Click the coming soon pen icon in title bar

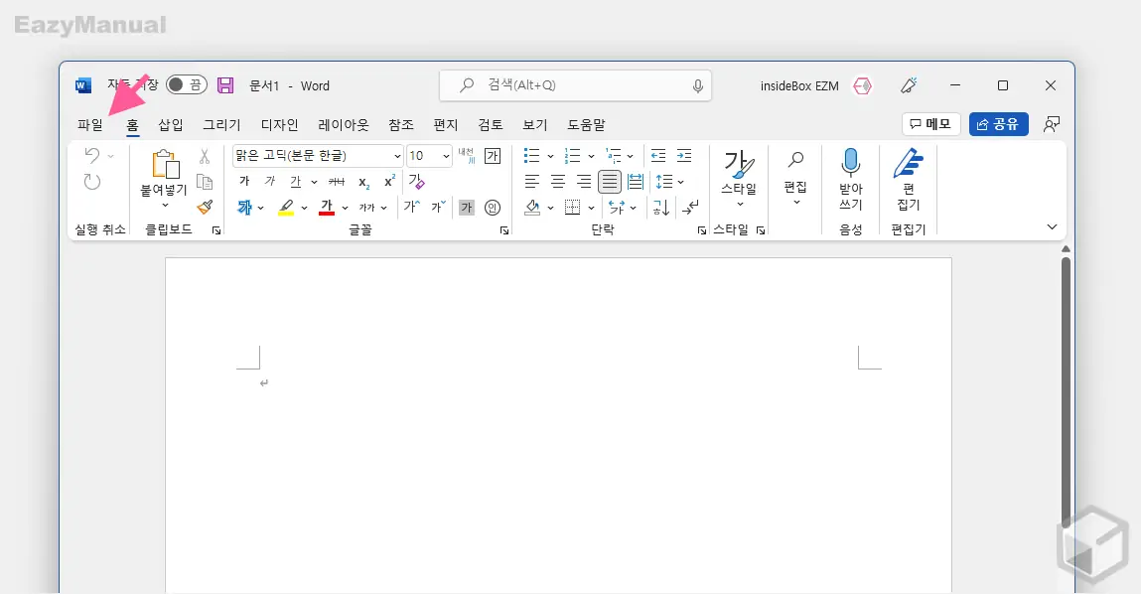(909, 85)
